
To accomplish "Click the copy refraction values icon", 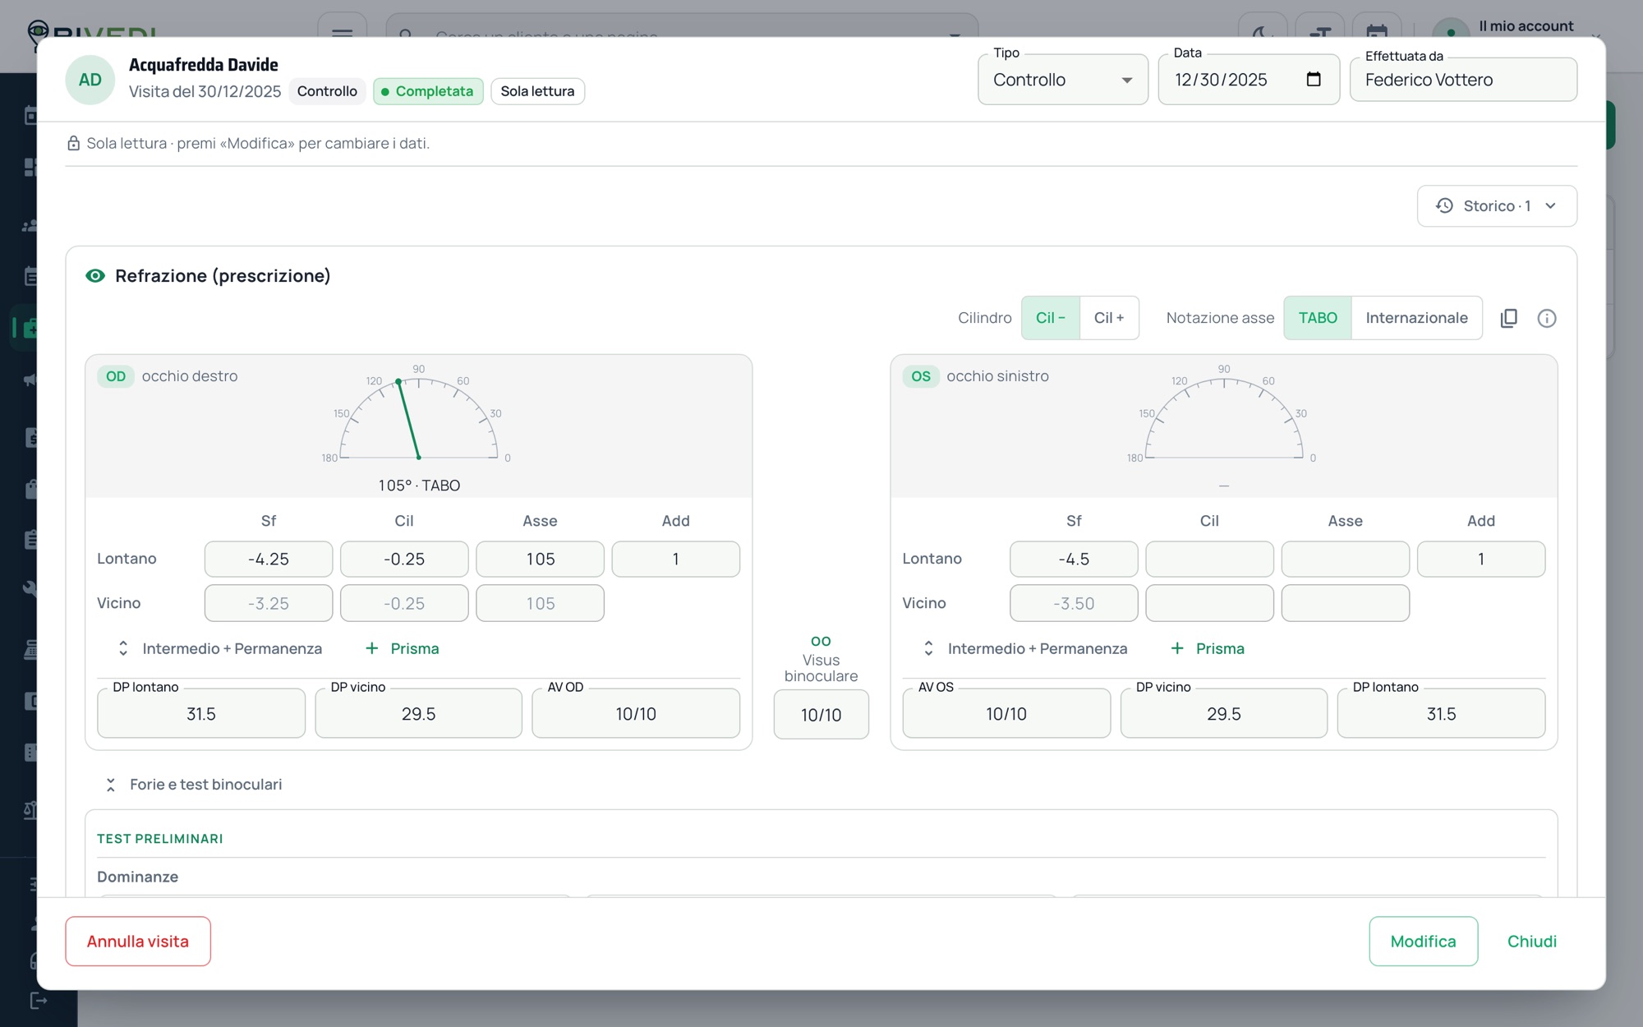I will (1508, 318).
